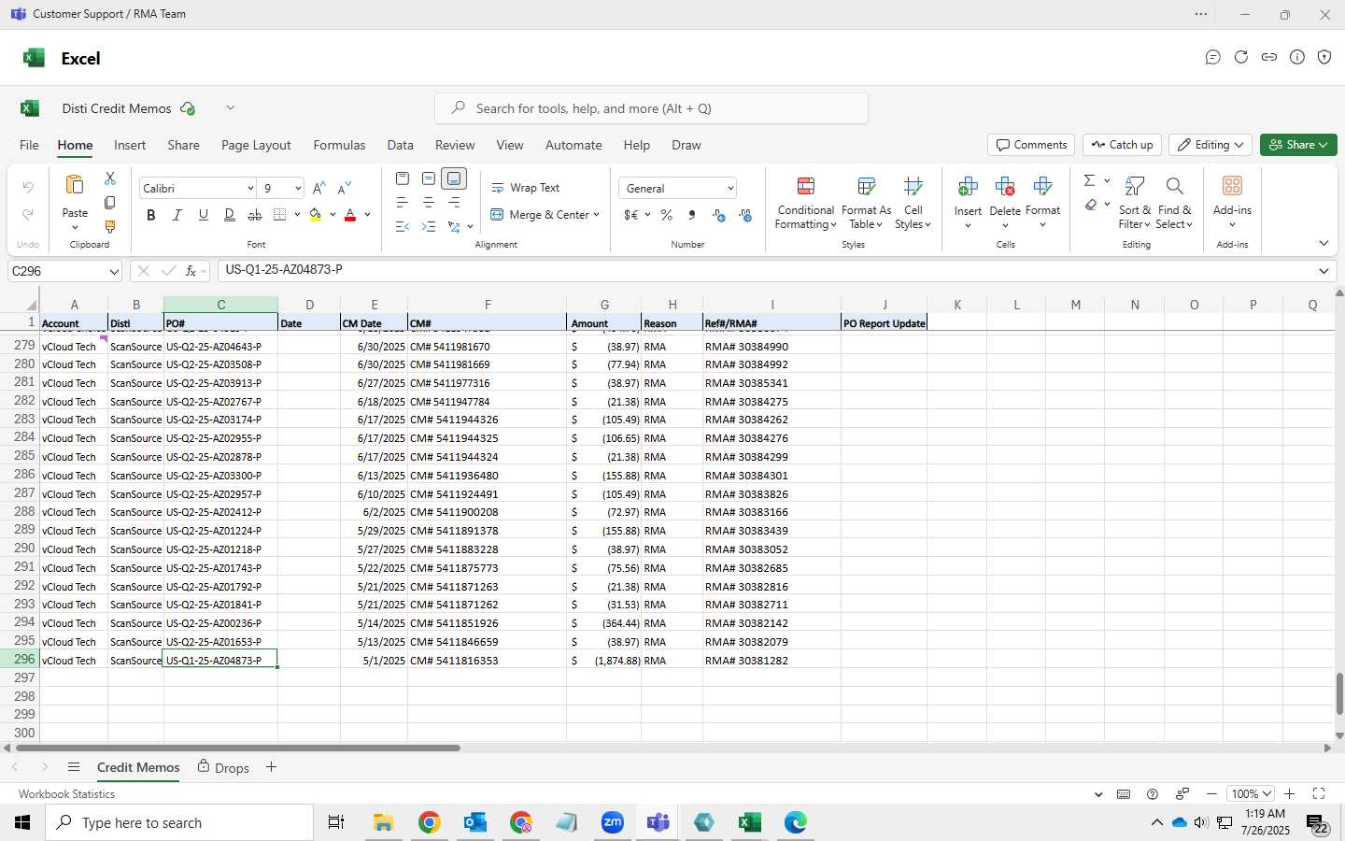Viewport: 1345px width, 841px height.
Task: Click the All Sheets list icon
Action: (x=74, y=767)
